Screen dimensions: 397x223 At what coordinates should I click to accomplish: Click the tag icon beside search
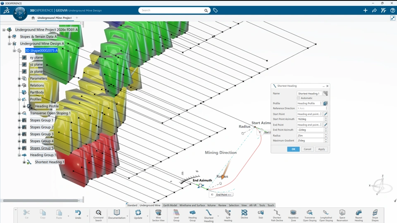click(215, 10)
